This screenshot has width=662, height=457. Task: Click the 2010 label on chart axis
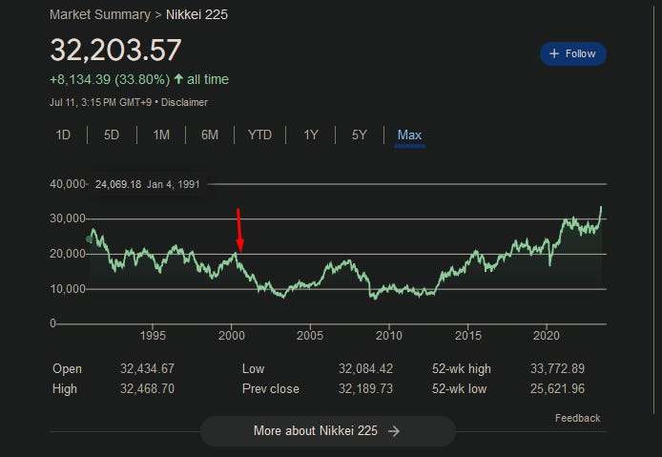[389, 336]
